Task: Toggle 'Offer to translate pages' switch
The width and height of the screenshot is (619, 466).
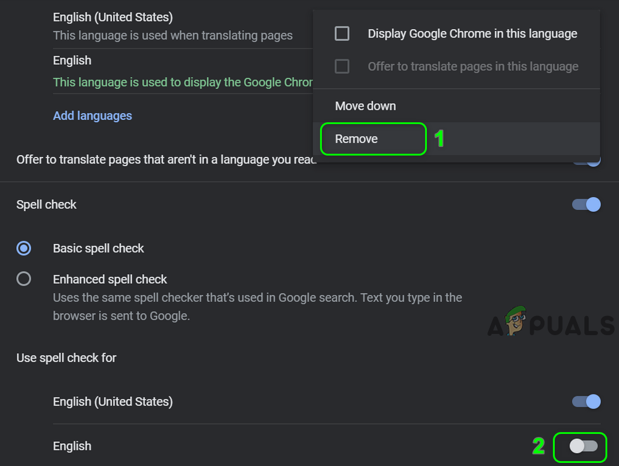Action: pyautogui.click(x=591, y=160)
